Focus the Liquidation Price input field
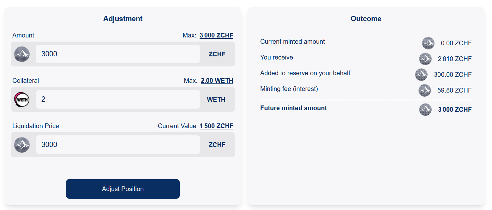This screenshot has height=210, width=492. (118, 145)
